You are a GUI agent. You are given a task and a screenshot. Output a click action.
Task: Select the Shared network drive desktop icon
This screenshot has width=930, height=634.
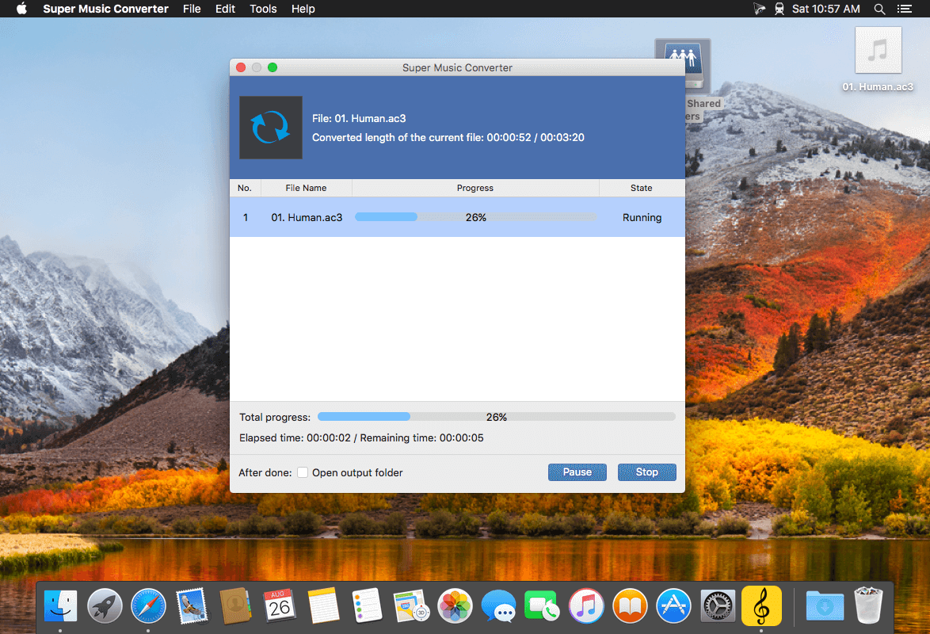[697, 80]
